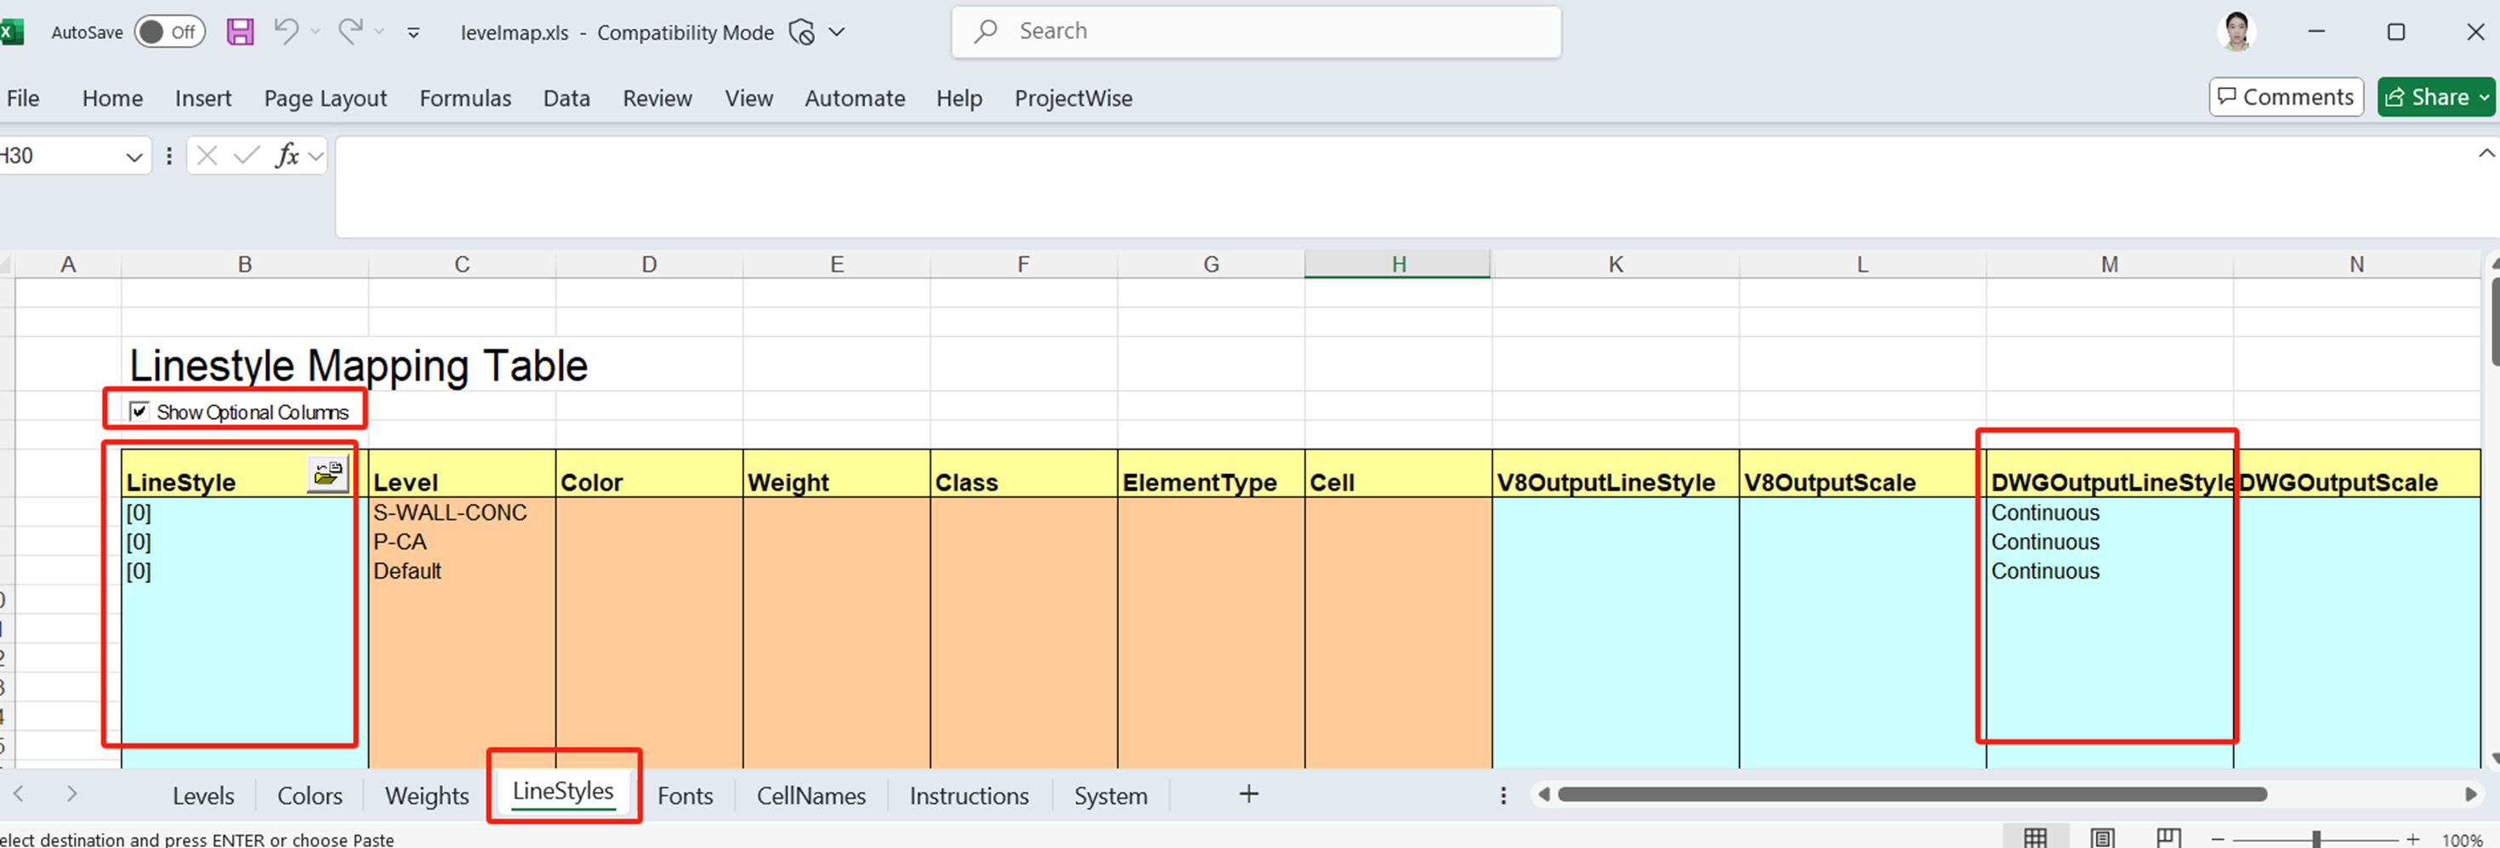Open Customize Quick Access Toolbar dropdown
This screenshot has height=848, width=2500.
[413, 33]
